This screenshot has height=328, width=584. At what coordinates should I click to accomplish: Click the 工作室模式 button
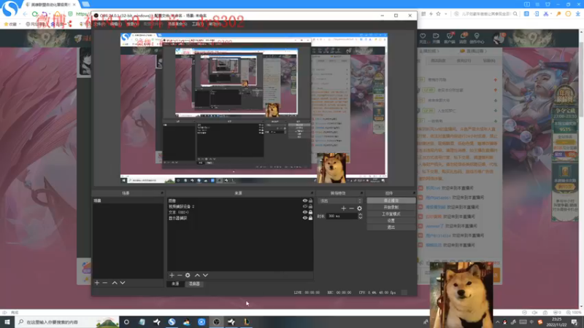coord(391,214)
